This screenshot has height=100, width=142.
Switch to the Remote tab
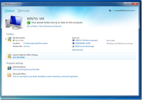(x=24, y=11)
